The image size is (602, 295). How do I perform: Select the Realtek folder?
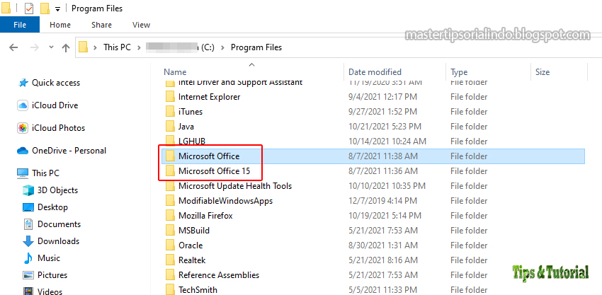click(192, 260)
